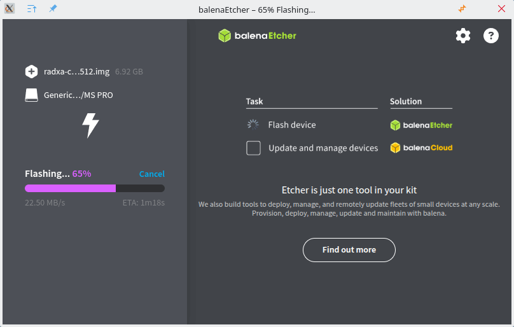Click the help question mark icon
The width and height of the screenshot is (514, 327).
coord(491,36)
